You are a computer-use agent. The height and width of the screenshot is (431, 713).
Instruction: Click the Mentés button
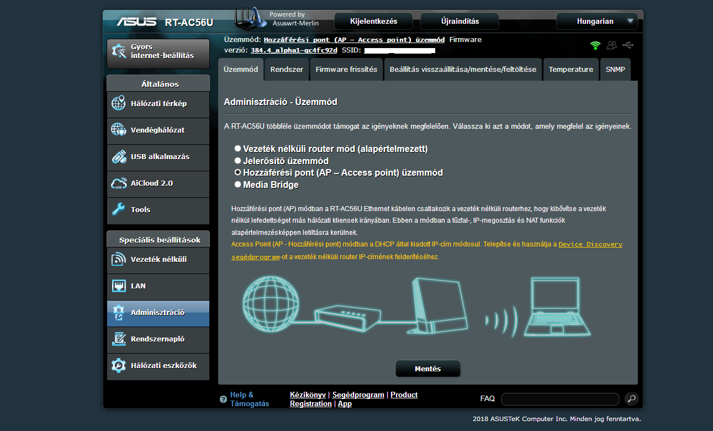click(x=428, y=369)
